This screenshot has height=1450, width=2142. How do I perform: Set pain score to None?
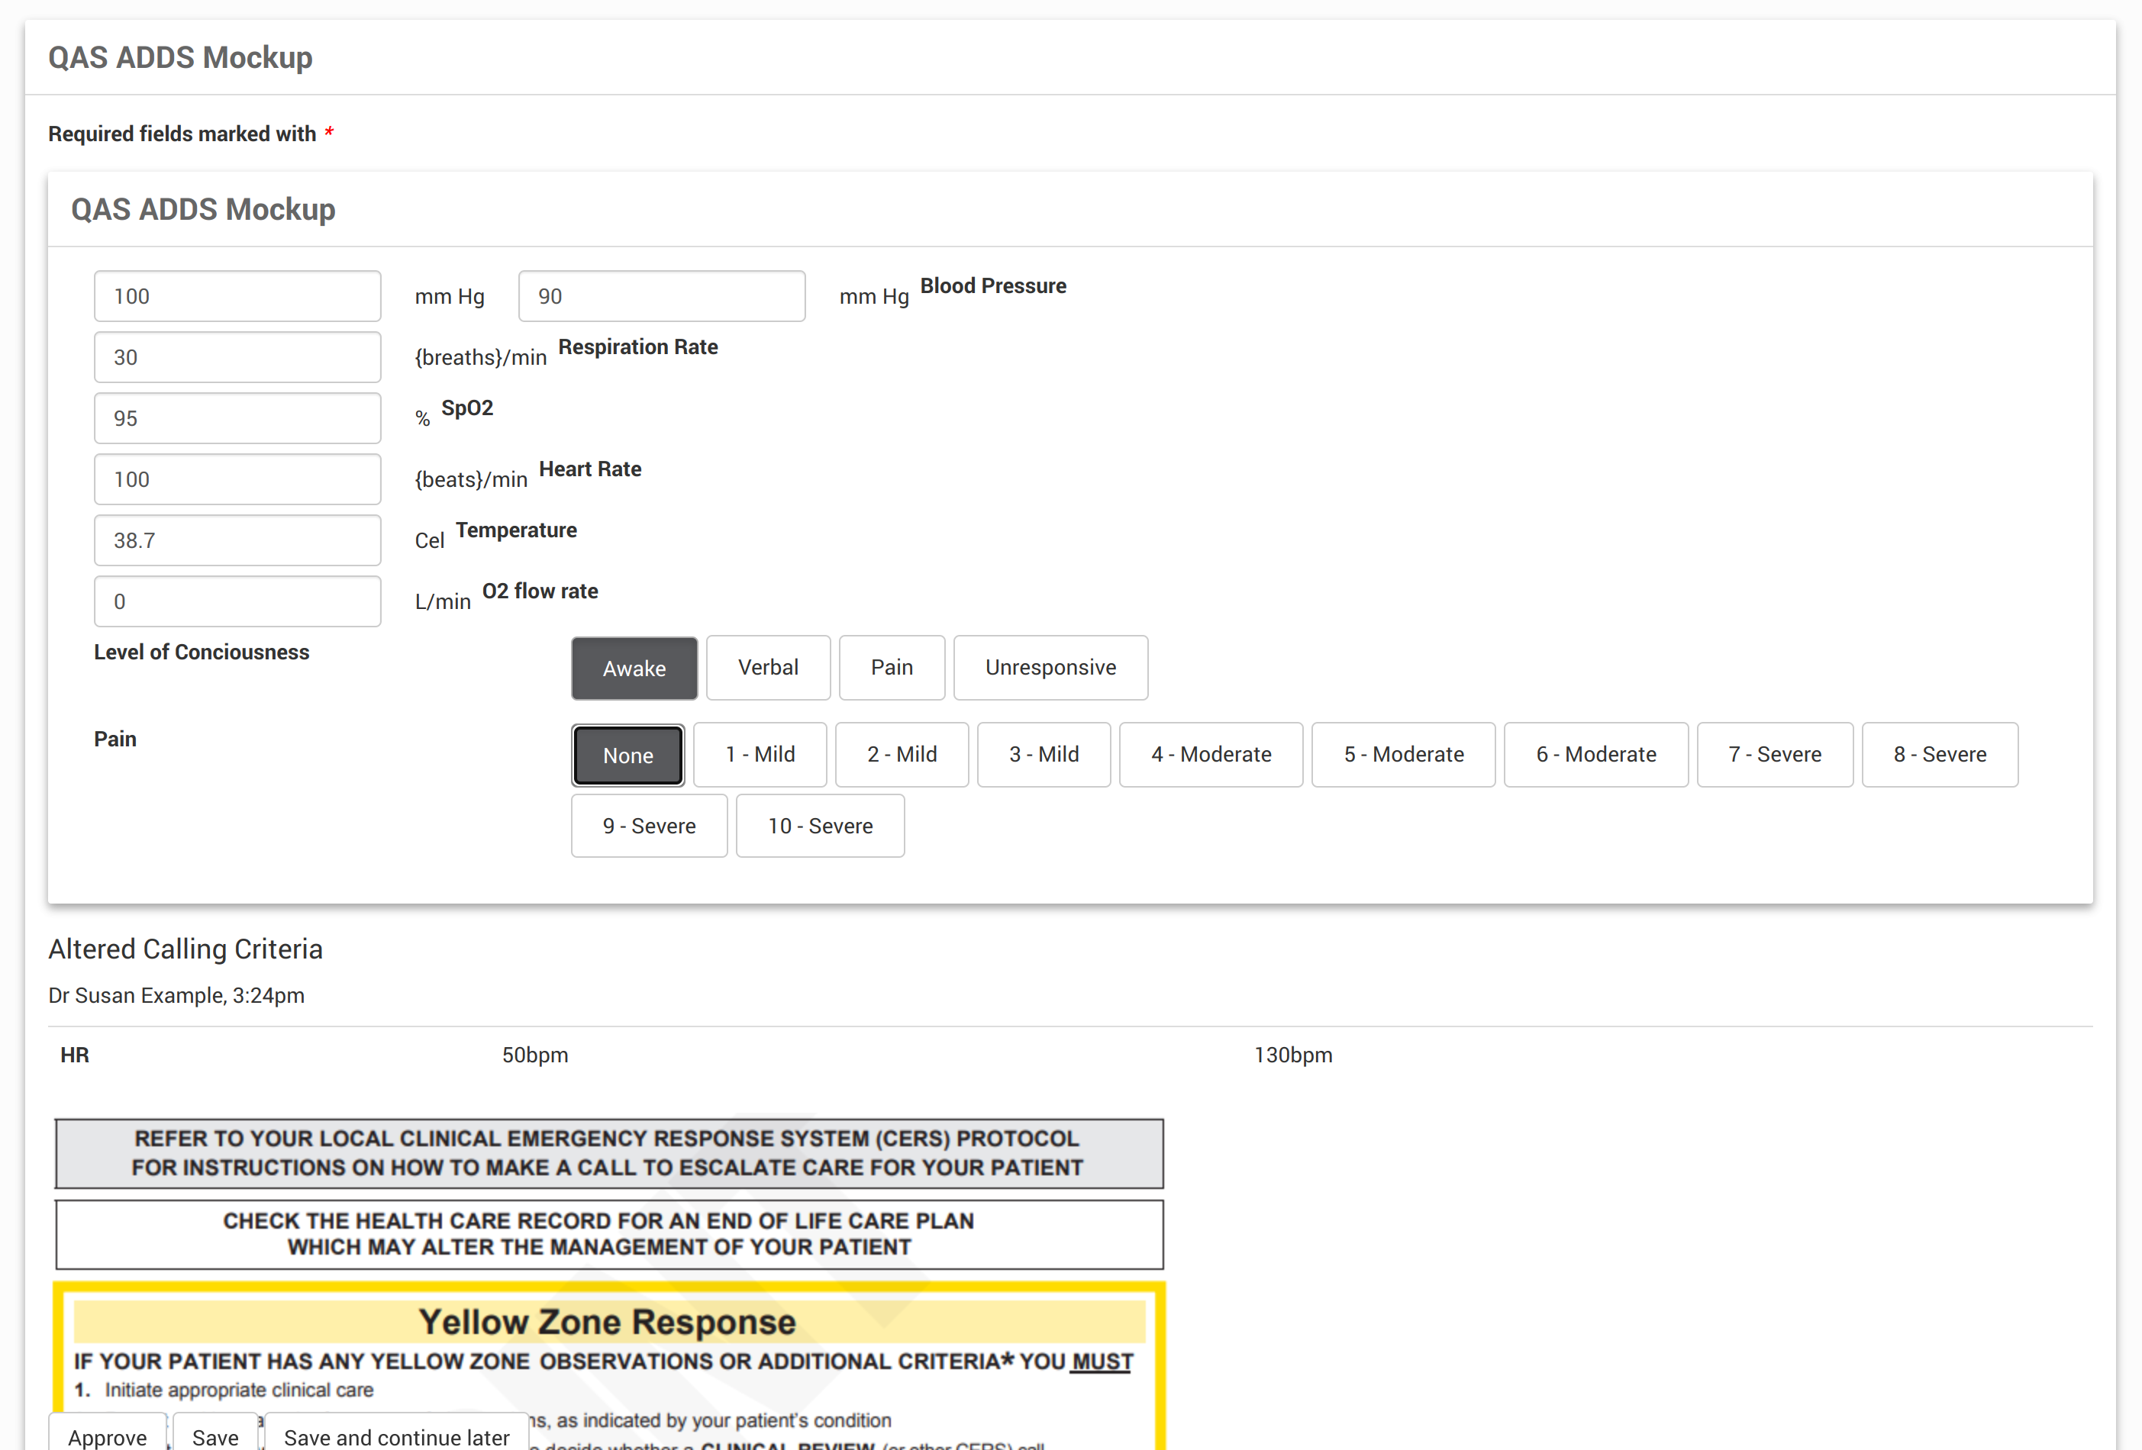627,755
